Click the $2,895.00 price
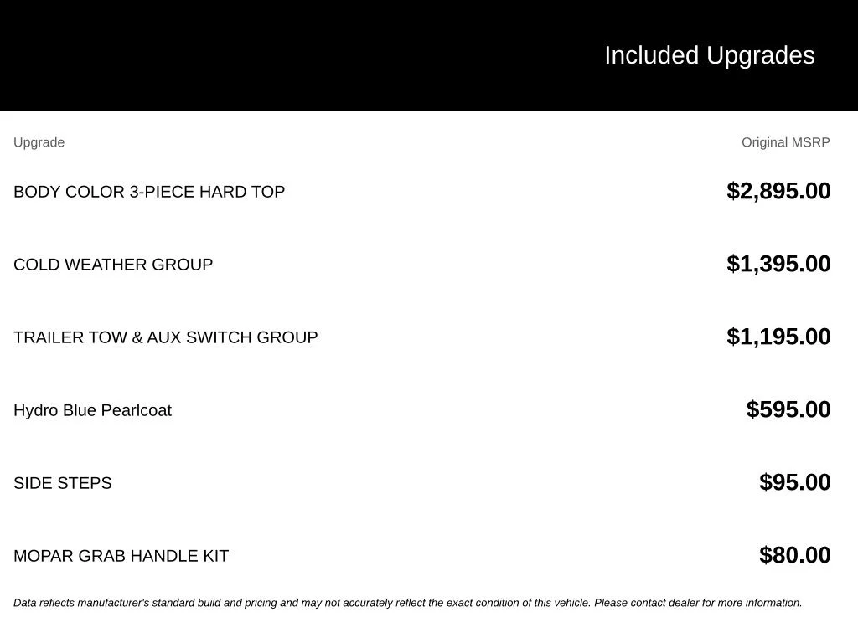Screen dimensions: 858x643 coord(778,191)
